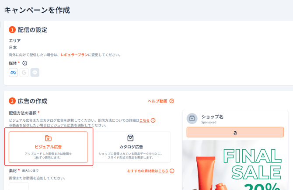Viewport: 293px width, 190px height.
Task: Select the Meta media icon
Action: pos(14,73)
